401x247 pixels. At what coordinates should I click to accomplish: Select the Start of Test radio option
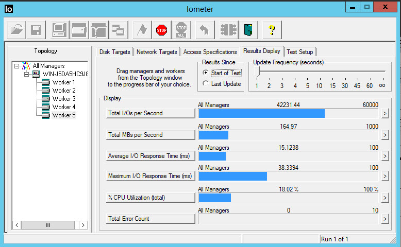pyautogui.click(x=222, y=73)
